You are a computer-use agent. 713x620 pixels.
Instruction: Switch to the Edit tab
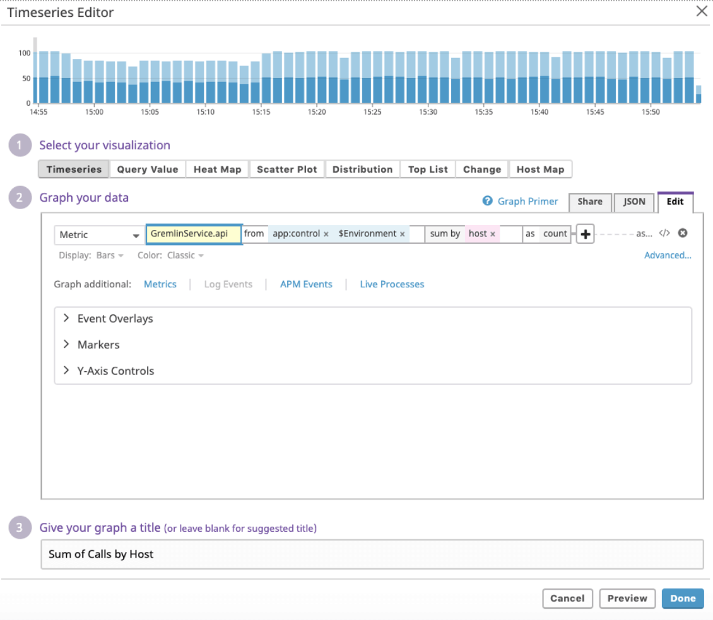click(x=675, y=202)
